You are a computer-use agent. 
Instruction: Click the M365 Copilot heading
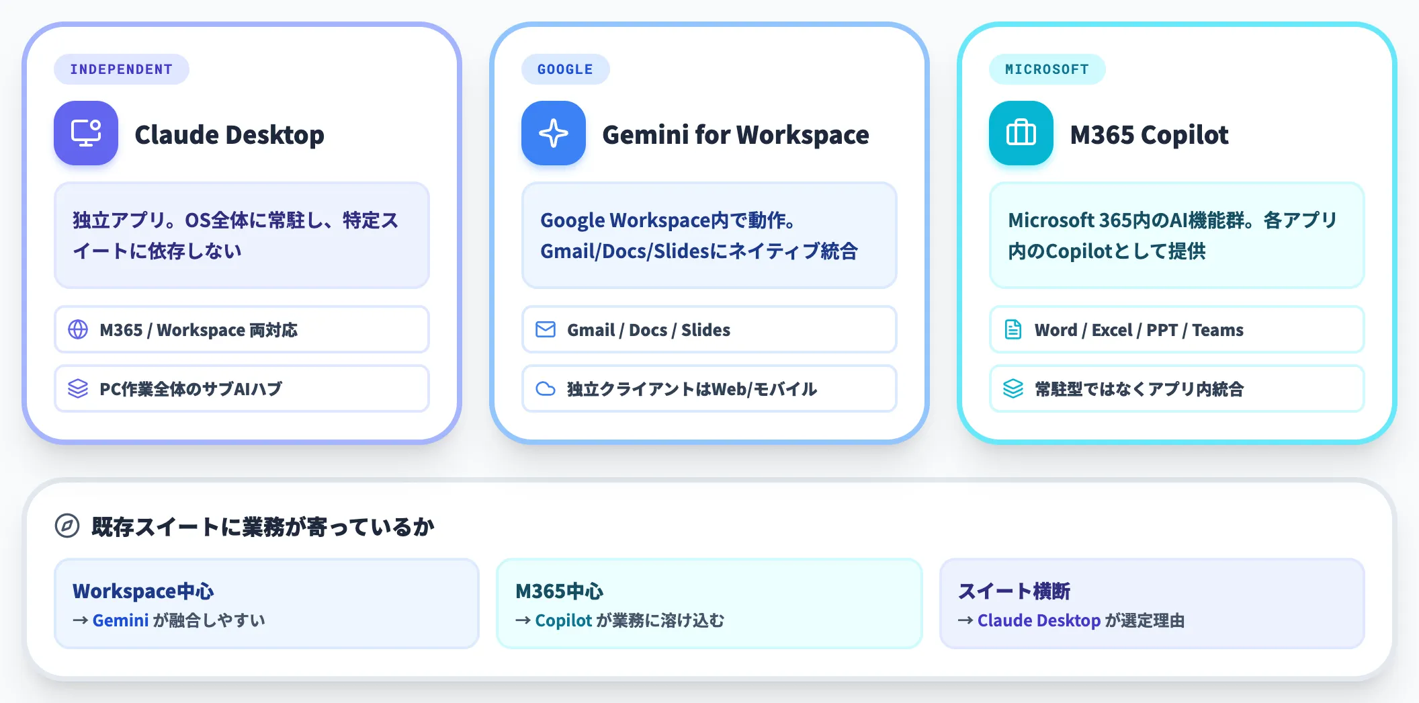[1150, 134]
